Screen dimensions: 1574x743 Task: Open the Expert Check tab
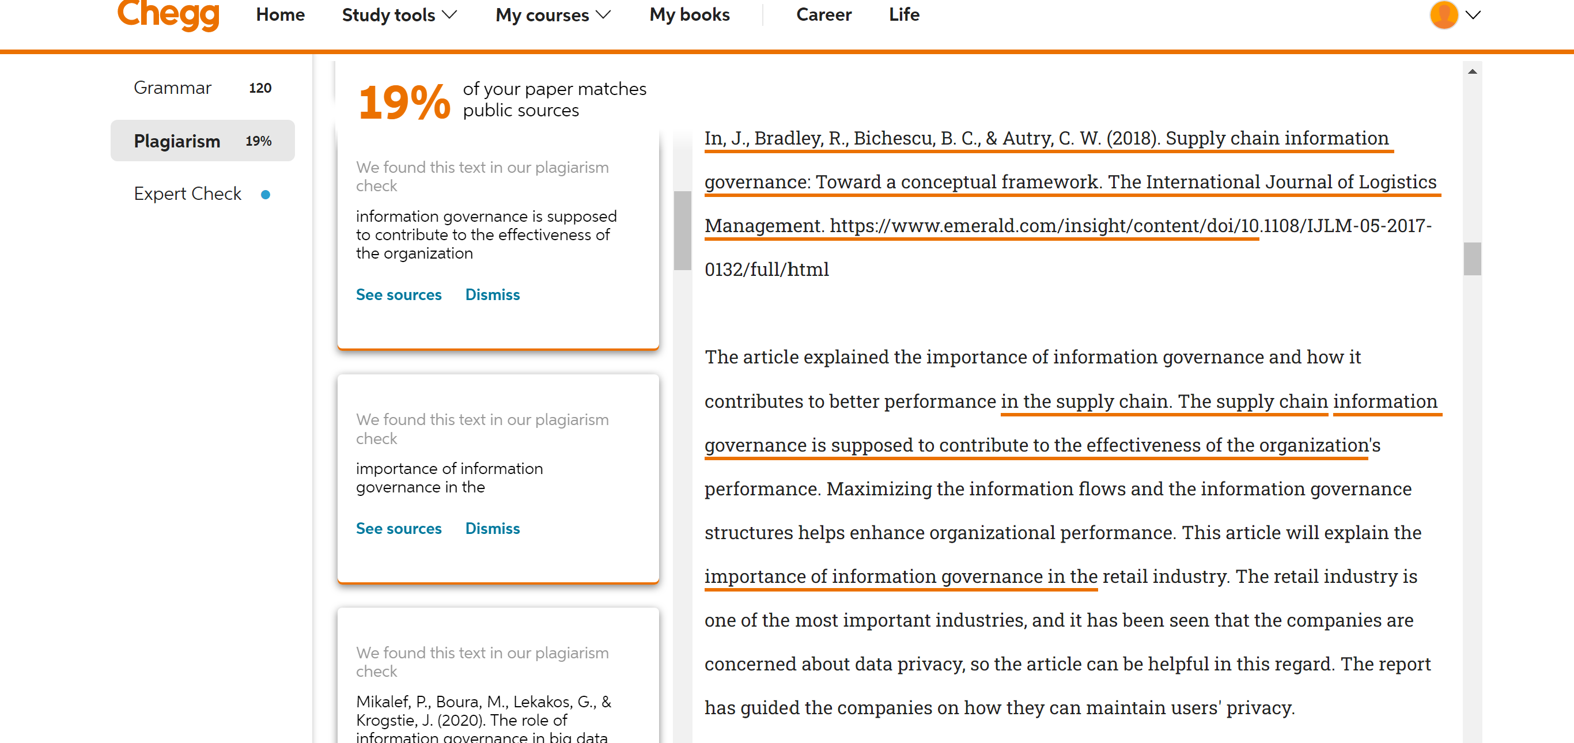[202, 194]
